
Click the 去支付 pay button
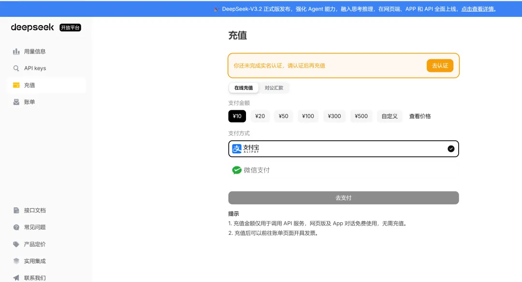click(344, 198)
